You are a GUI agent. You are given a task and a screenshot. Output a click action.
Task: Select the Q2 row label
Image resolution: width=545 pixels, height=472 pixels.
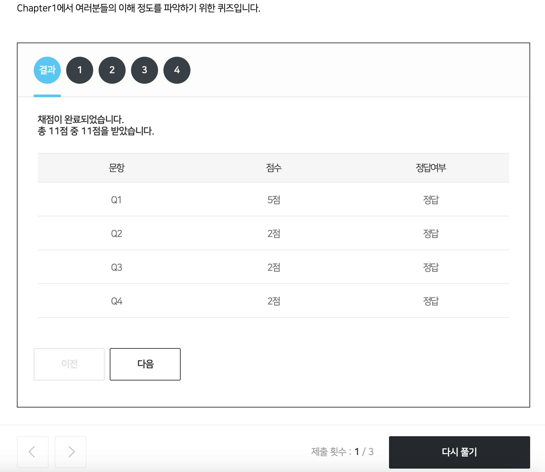pos(116,234)
